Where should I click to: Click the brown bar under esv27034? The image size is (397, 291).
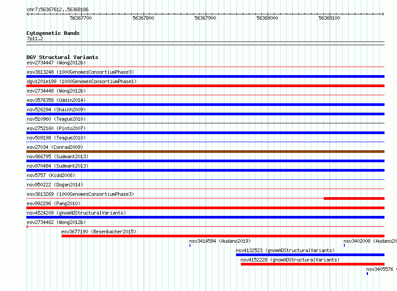(x=205, y=152)
